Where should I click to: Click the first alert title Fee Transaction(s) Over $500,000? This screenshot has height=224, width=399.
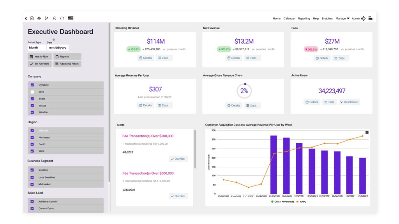pyautogui.click(x=148, y=136)
